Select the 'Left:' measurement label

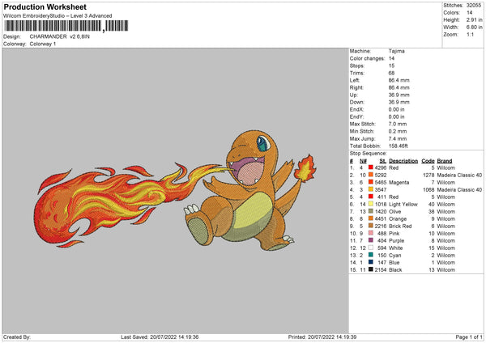click(355, 80)
